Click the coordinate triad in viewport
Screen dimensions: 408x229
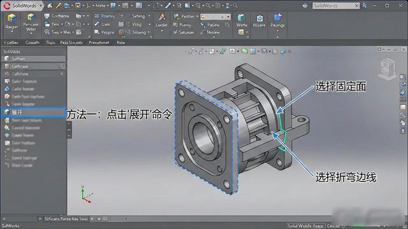[x=86, y=194]
